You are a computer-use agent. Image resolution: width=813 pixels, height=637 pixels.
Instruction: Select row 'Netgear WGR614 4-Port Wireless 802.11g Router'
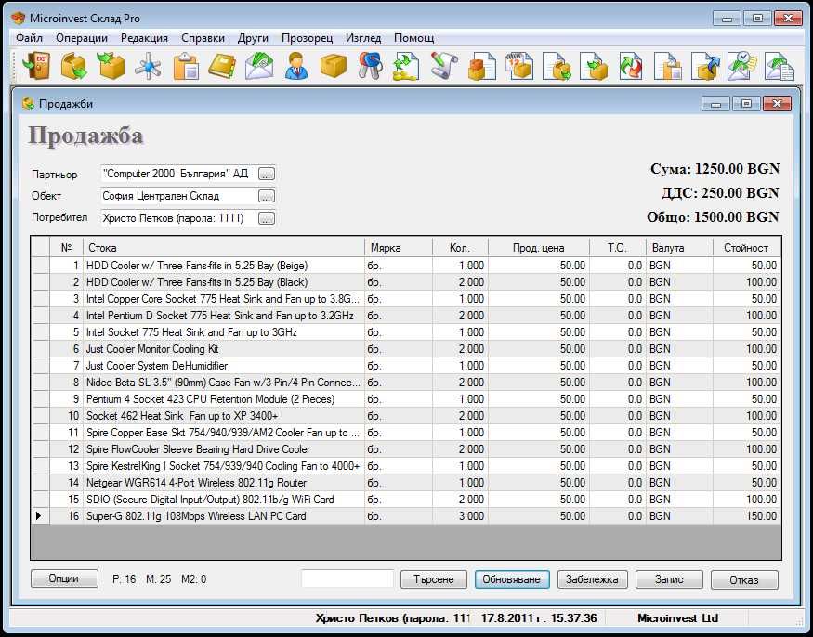(406, 483)
